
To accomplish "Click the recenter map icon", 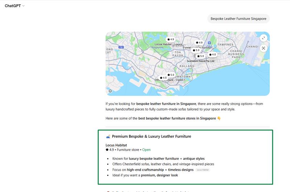I will point(264,48).
